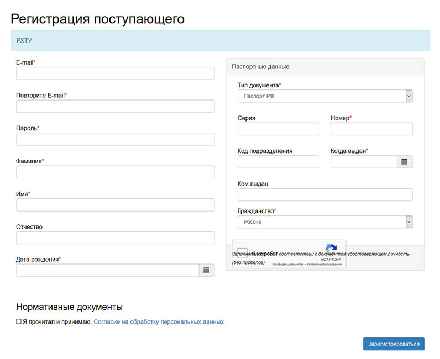The width and height of the screenshot is (440, 359).
Task: Focus the 'Имя' text field
Action: click(x=115, y=205)
